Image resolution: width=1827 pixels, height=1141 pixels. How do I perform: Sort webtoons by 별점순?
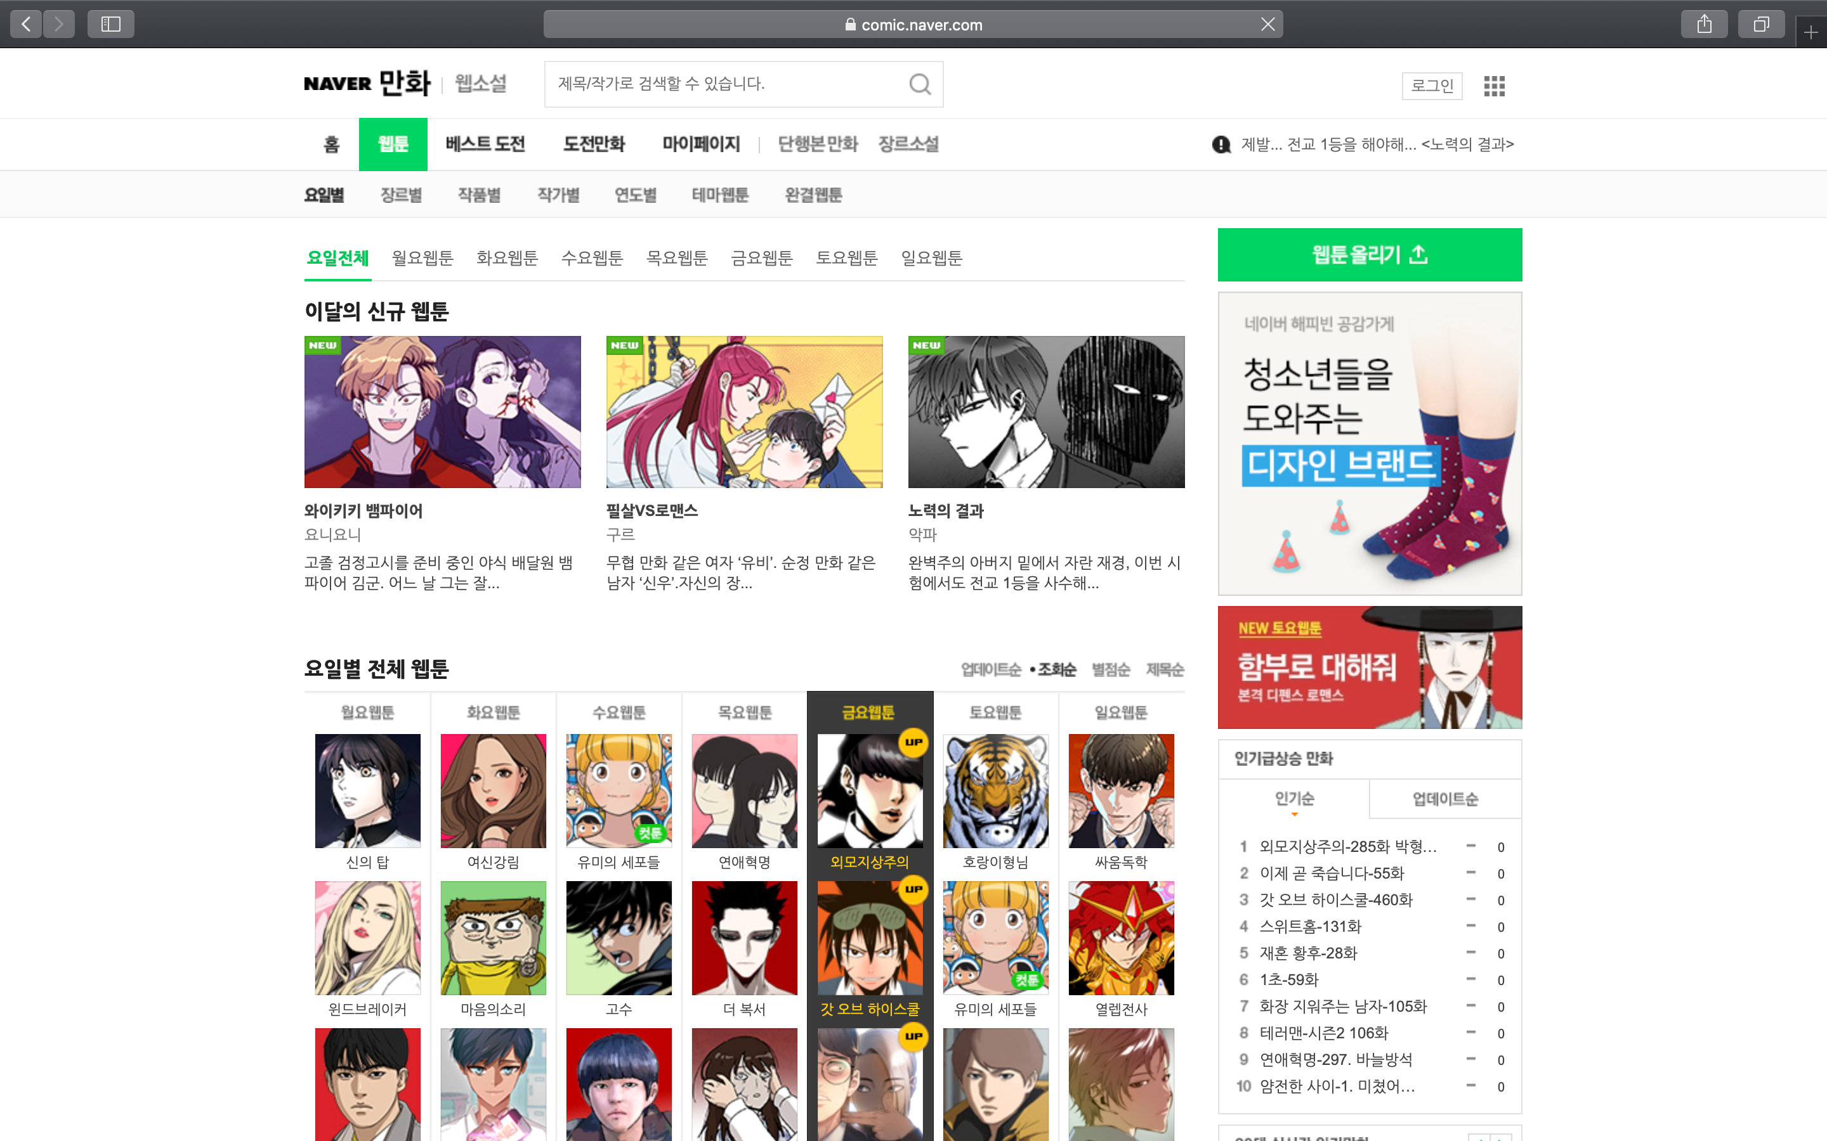pyautogui.click(x=1111, y=669)
